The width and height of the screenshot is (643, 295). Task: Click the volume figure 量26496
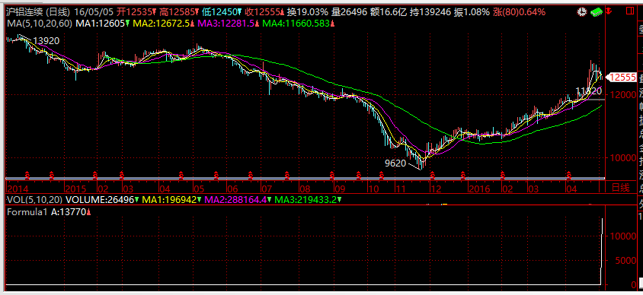point(350,12)
